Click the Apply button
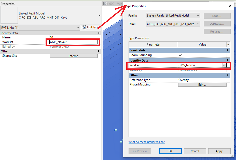236x160 pixels. pos(219,151)
